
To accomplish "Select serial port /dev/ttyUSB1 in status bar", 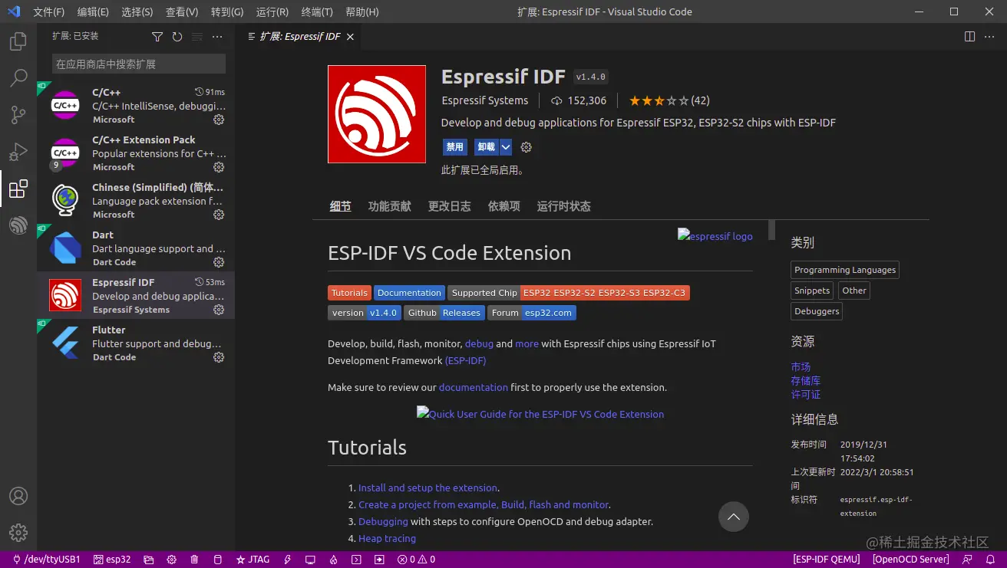I will coord(45,560).
